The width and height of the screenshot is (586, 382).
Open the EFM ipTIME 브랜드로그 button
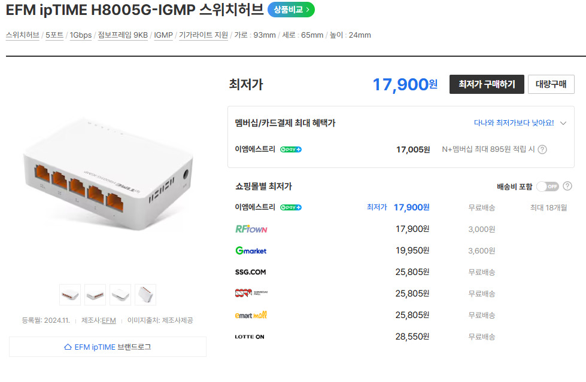pyautogui.click(x=108, y=347)
